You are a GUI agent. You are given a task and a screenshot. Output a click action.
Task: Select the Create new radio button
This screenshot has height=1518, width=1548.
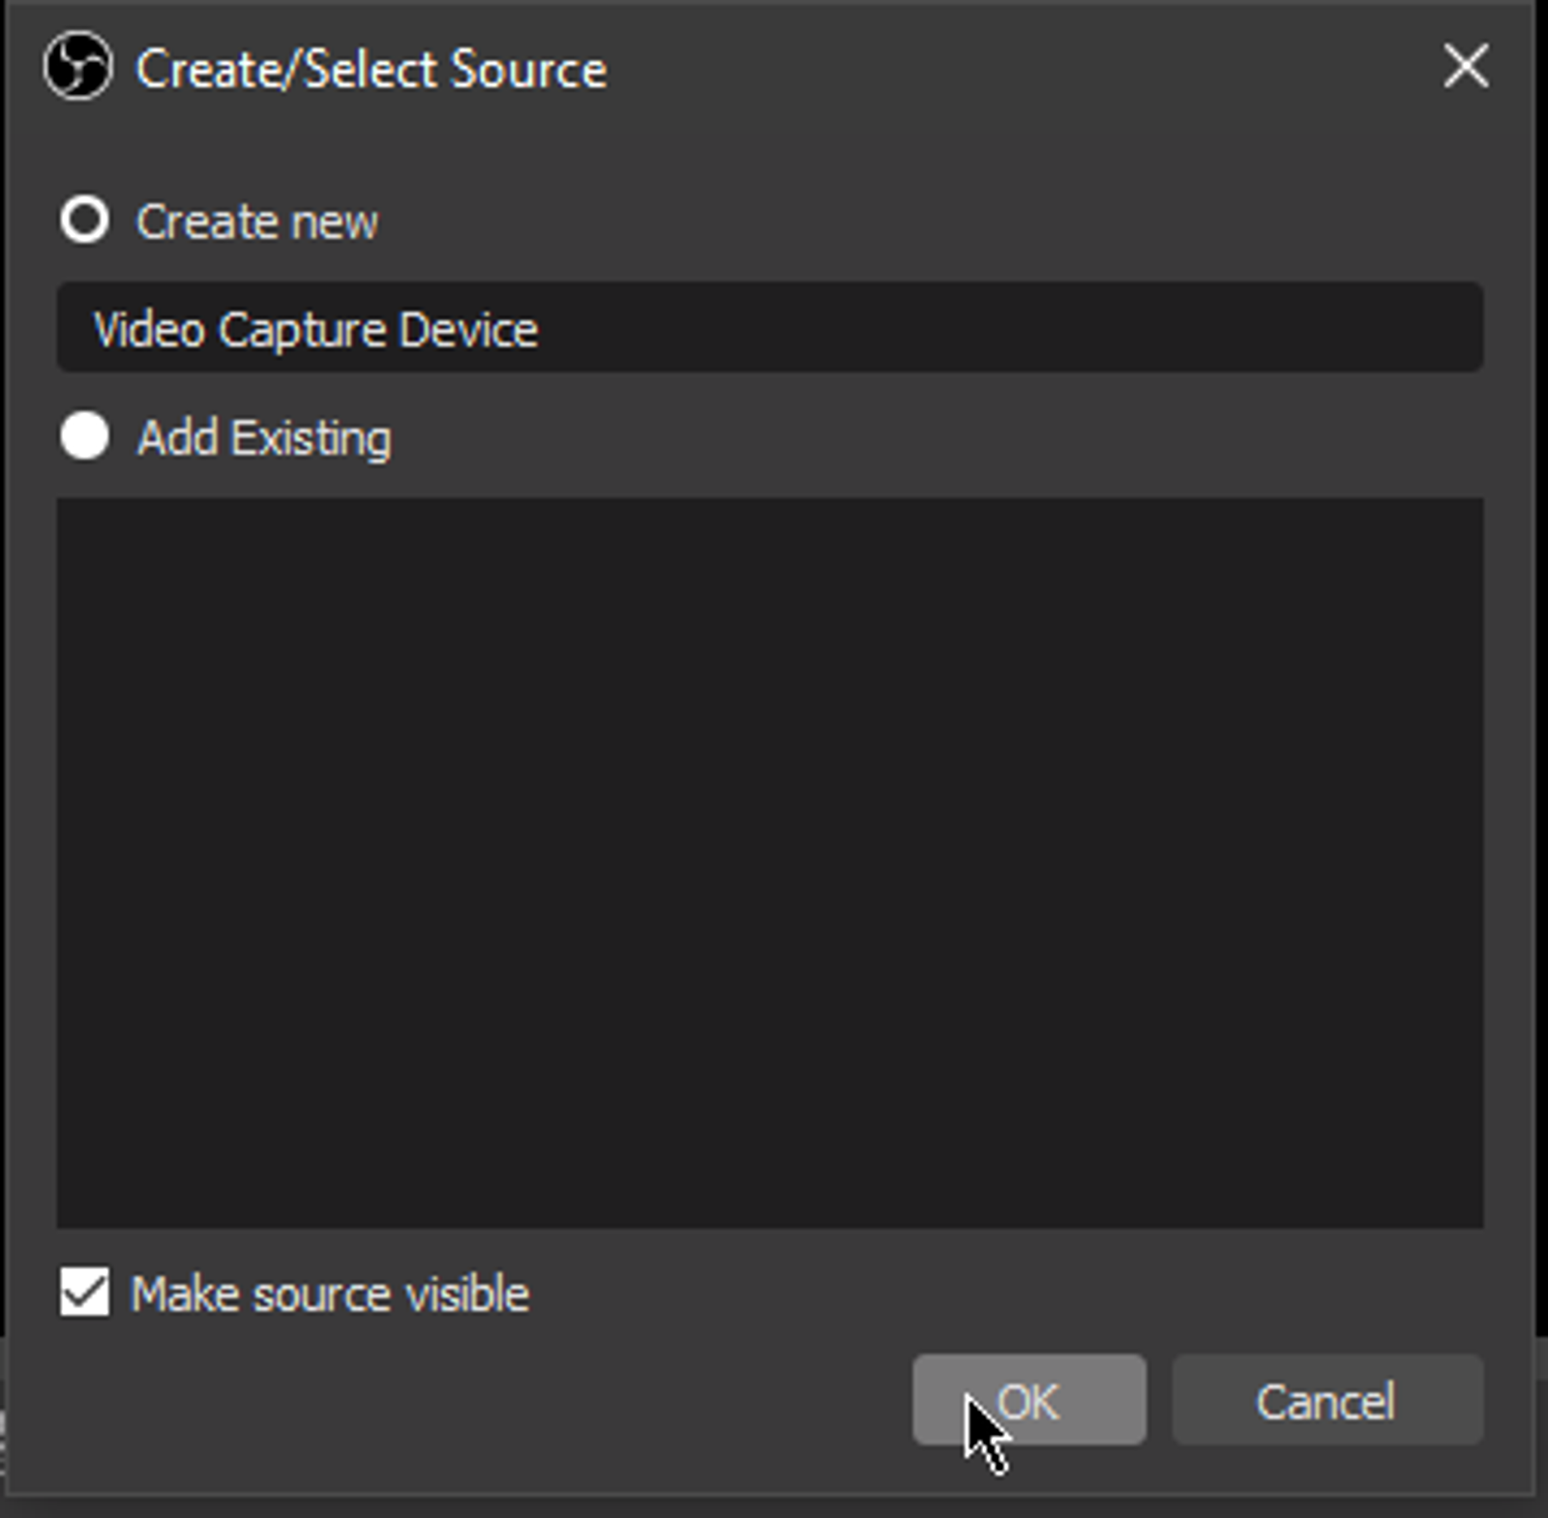(x=84, y=221)
